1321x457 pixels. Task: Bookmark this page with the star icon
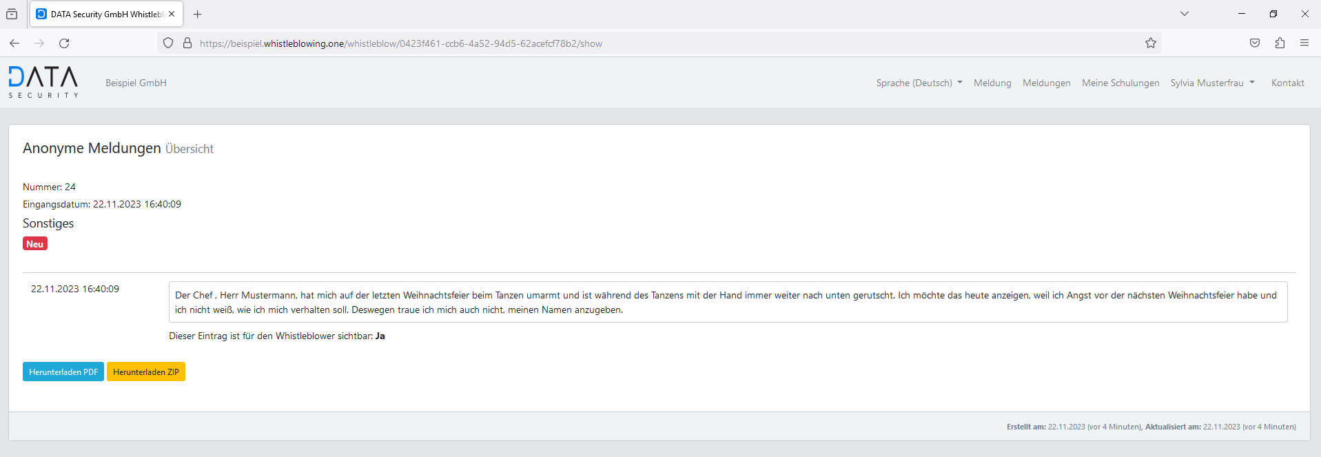1150,43
